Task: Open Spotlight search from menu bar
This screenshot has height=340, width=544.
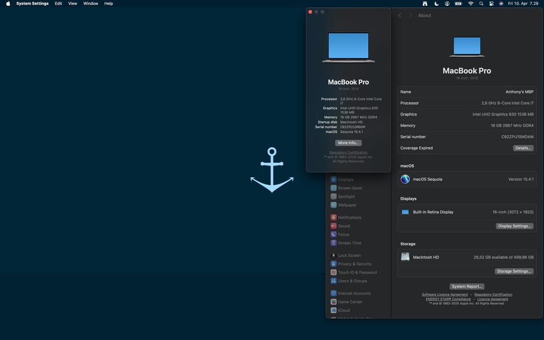Action: pos(481,3)
